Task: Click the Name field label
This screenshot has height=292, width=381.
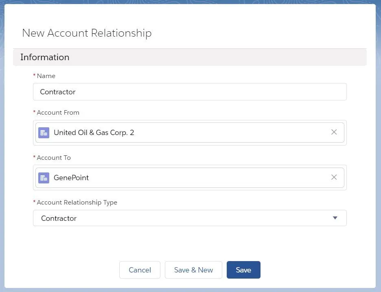Action: point(46,76)
